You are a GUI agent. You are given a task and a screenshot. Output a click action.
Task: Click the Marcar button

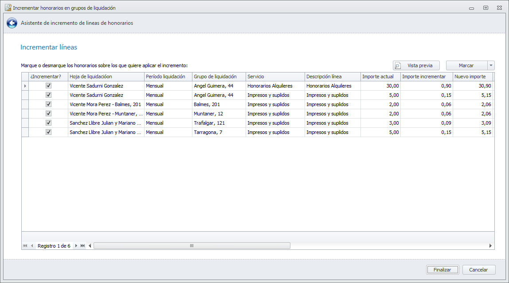click(466, 65)
